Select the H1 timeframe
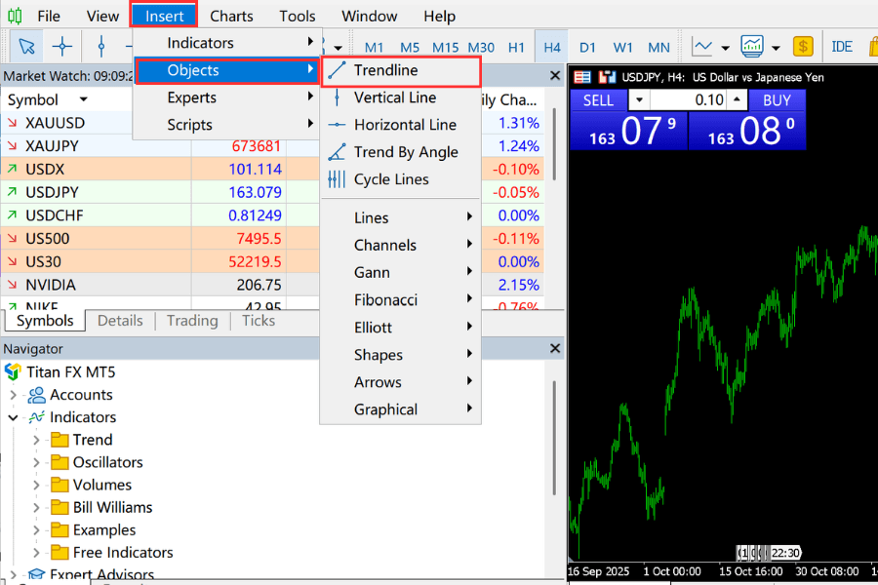 [x=516, y=48]
